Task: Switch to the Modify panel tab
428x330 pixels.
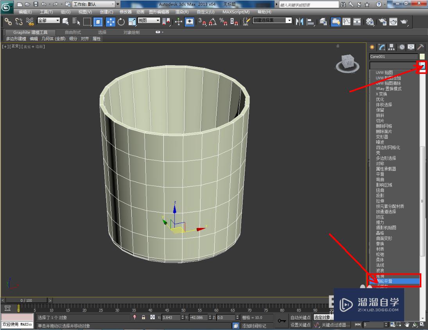Action: pos(382,47)
